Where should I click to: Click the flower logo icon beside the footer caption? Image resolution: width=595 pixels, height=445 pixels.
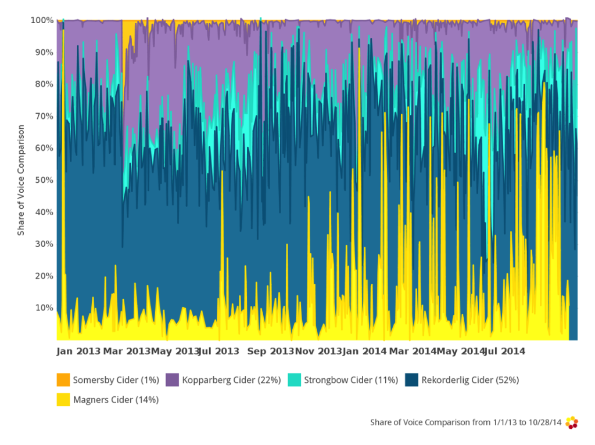click(572, 422)
